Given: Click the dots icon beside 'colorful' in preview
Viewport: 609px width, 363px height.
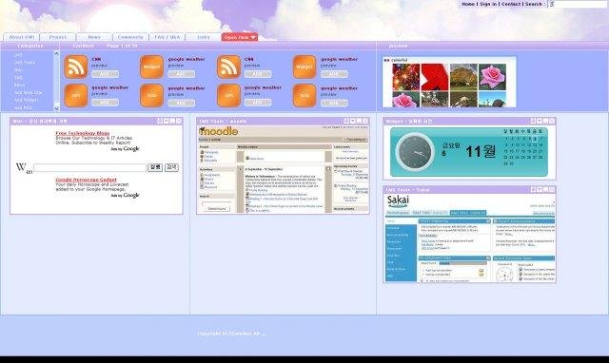Looking at the screenshot, I should (x=386, y=61).
